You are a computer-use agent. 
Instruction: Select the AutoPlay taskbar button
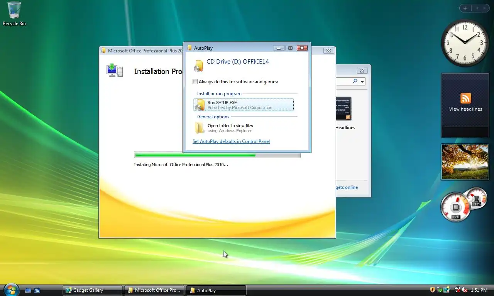coord(216,290)
